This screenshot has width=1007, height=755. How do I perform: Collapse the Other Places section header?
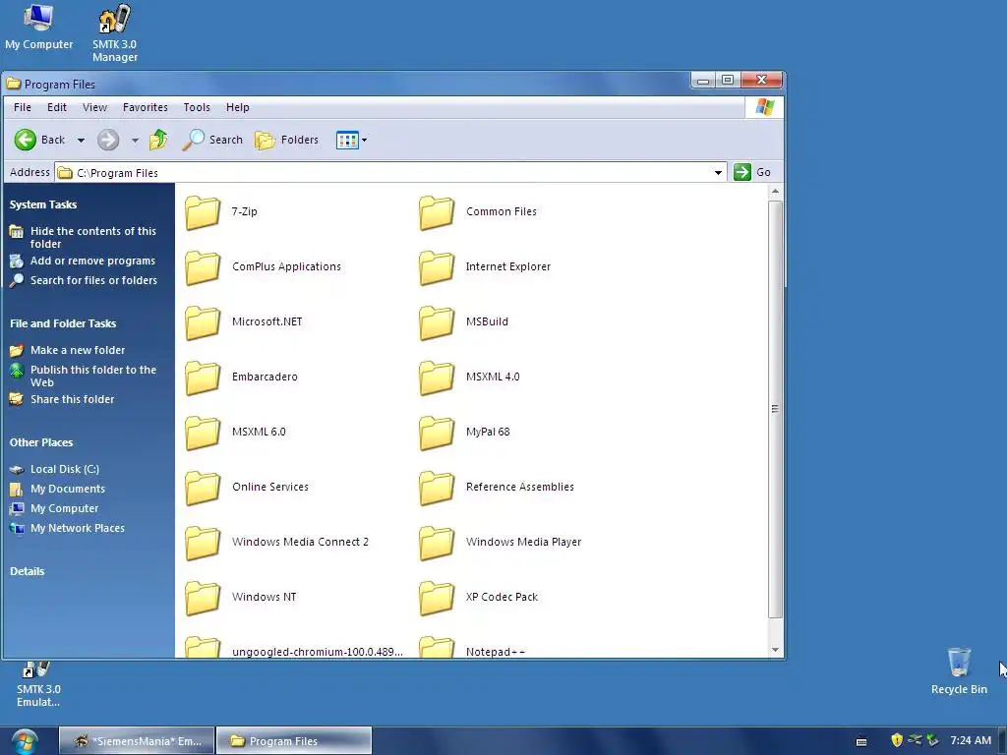pyautogui.click(x=41, y=443)
